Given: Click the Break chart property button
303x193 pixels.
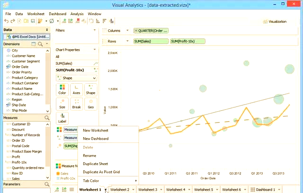Looking at the screenshot, I should click(x=76, y=104).
